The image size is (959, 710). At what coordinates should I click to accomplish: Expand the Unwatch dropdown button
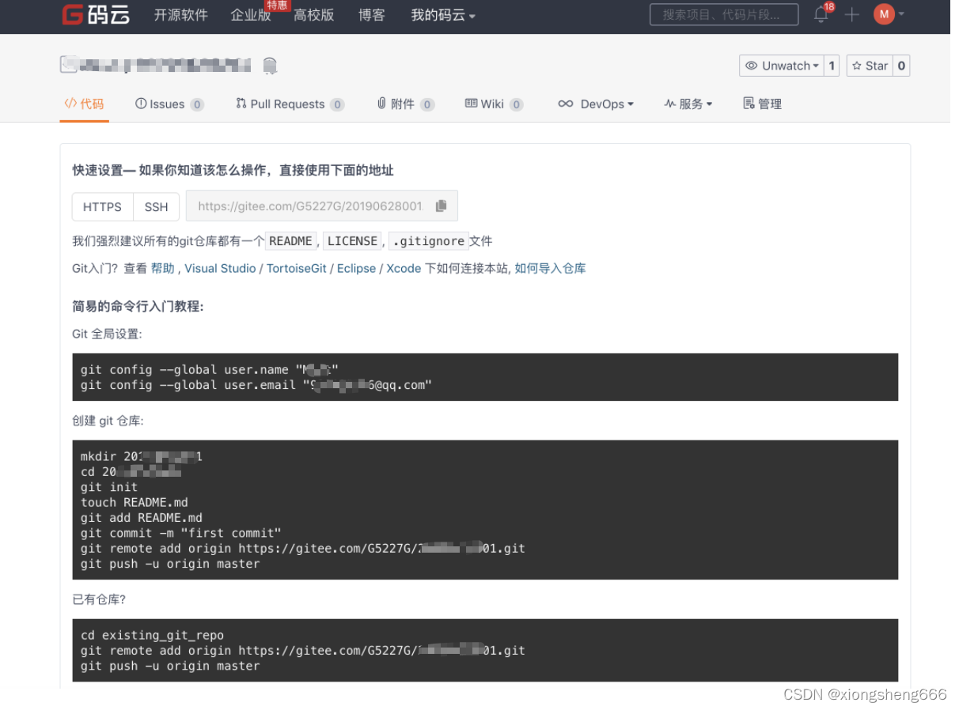tap(781, 66)
